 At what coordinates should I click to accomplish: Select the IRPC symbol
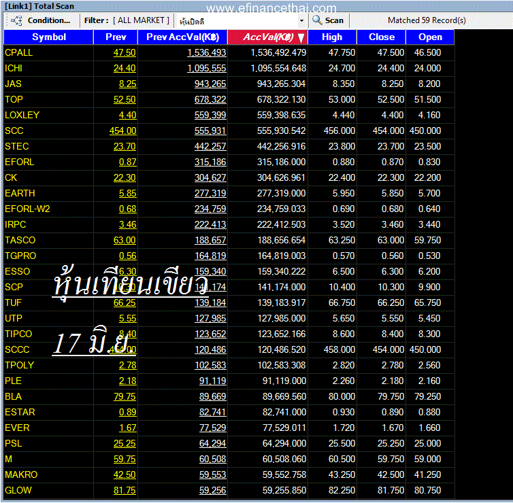click(x=16, y=224)
